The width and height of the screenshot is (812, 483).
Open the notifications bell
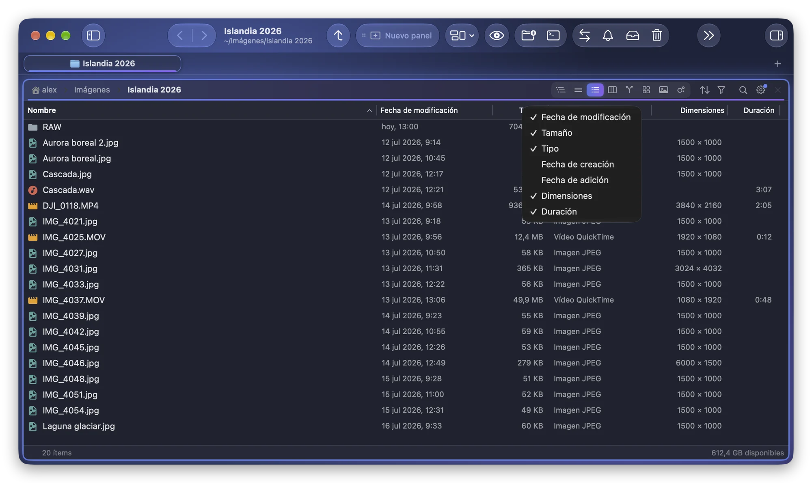608,35
